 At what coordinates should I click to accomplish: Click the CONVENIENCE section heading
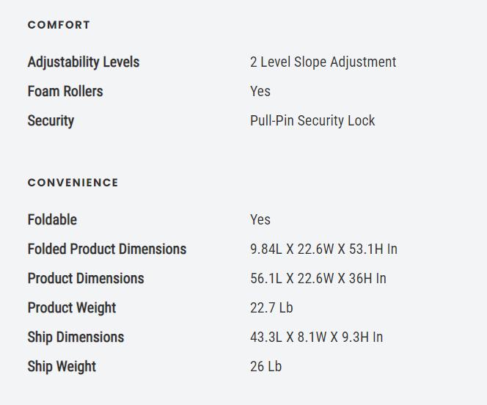(x=73, y=183)
